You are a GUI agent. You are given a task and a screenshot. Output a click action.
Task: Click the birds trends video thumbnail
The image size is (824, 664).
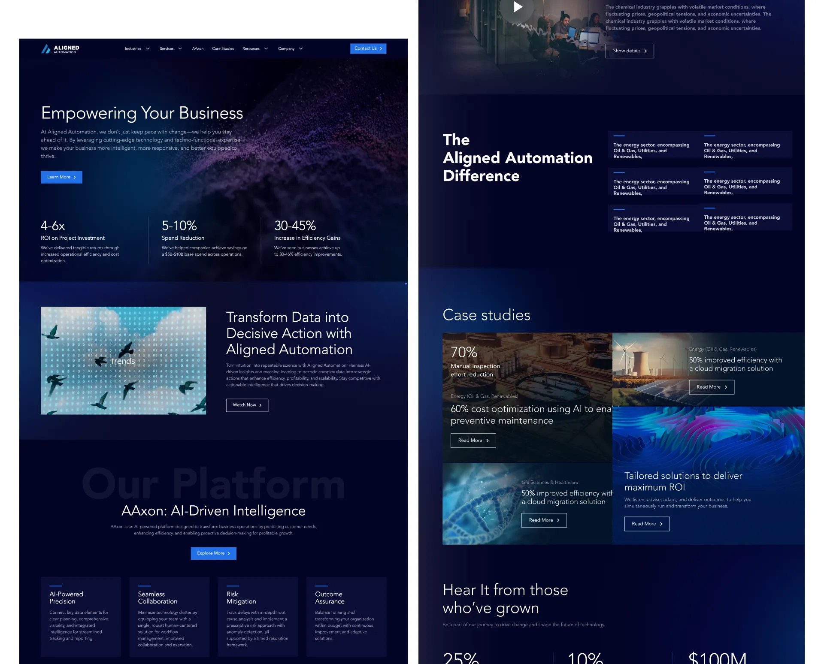click(123, 361)
